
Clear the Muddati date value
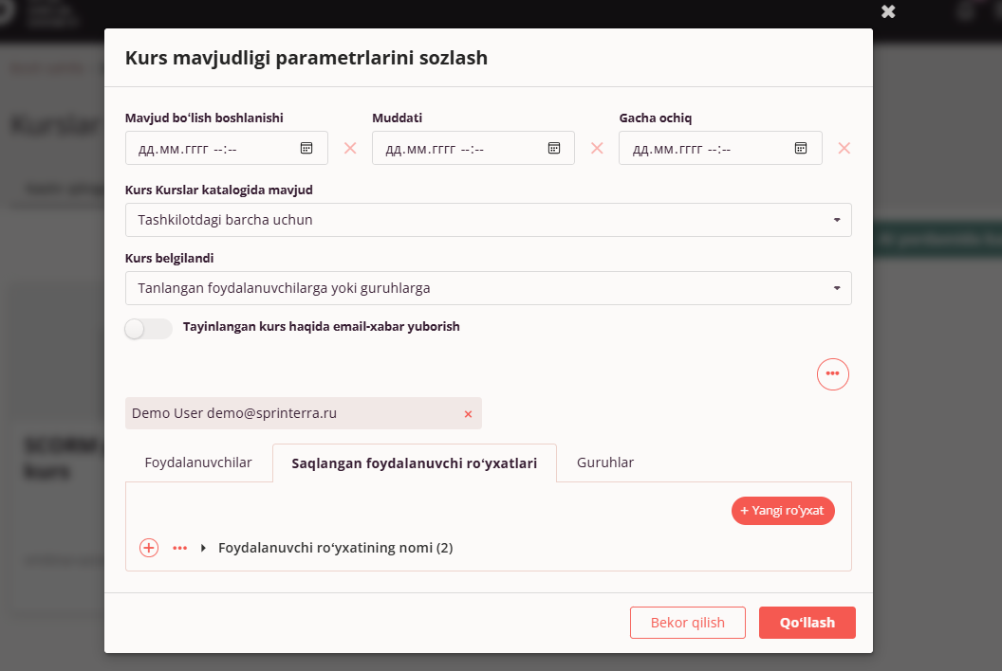(597, 148)
